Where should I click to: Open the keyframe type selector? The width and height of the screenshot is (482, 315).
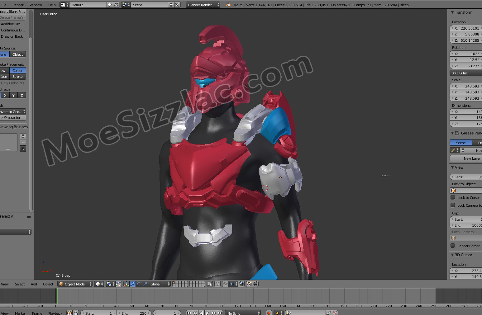point(279,313)
